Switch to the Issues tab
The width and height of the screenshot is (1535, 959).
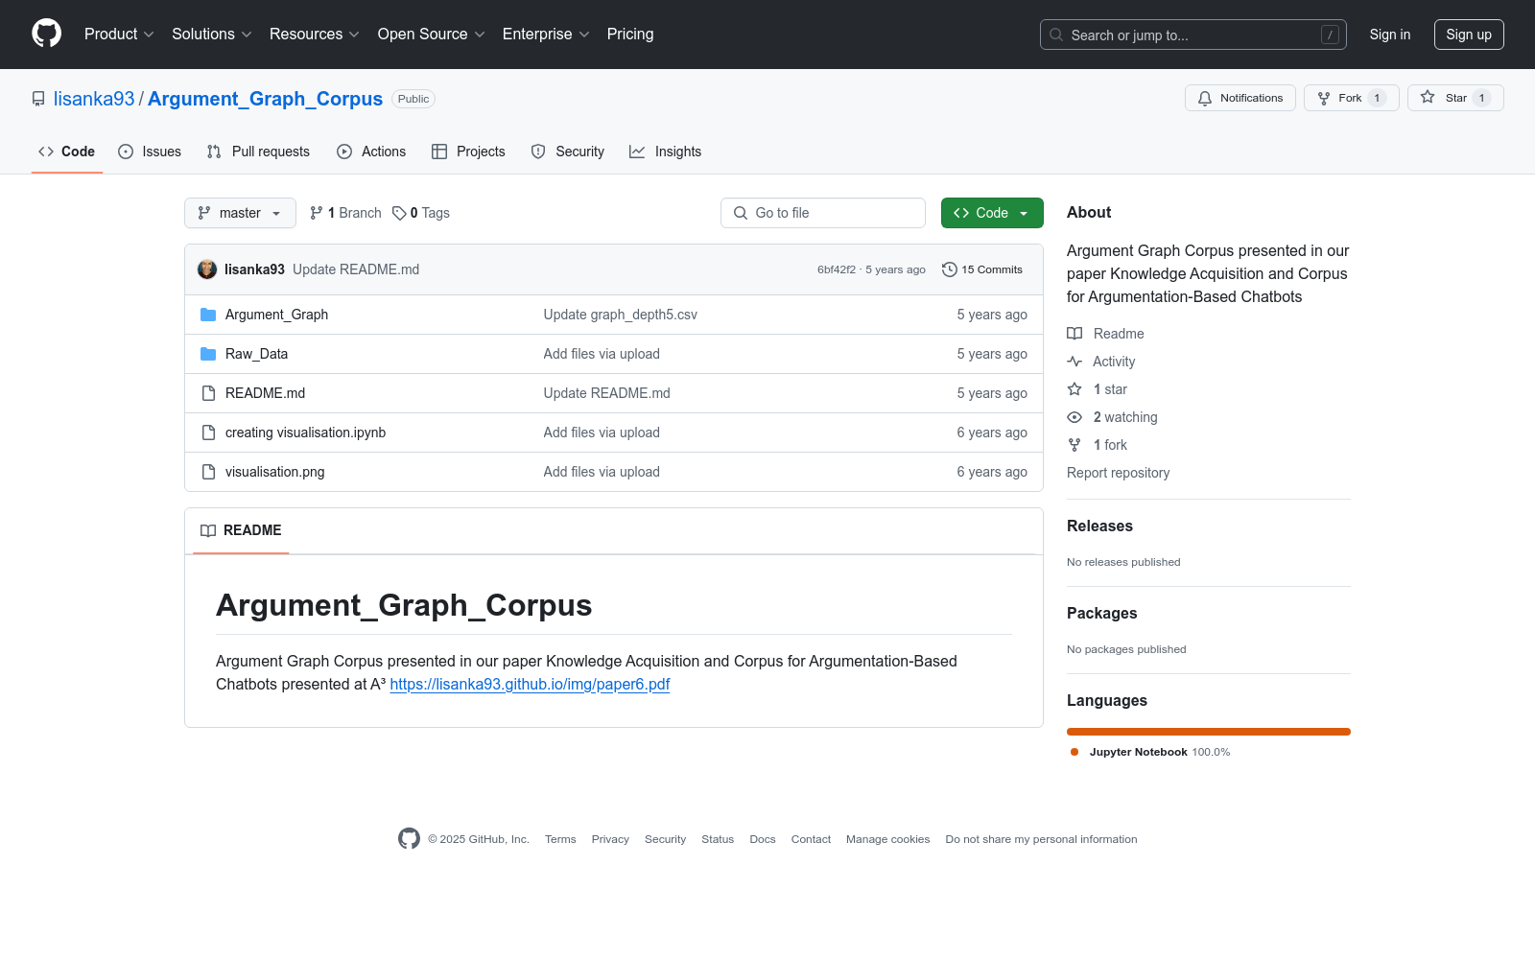[x=150, y=152]
